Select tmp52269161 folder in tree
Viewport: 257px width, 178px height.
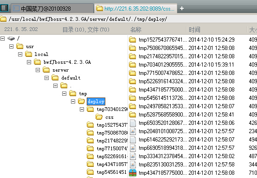112,156
